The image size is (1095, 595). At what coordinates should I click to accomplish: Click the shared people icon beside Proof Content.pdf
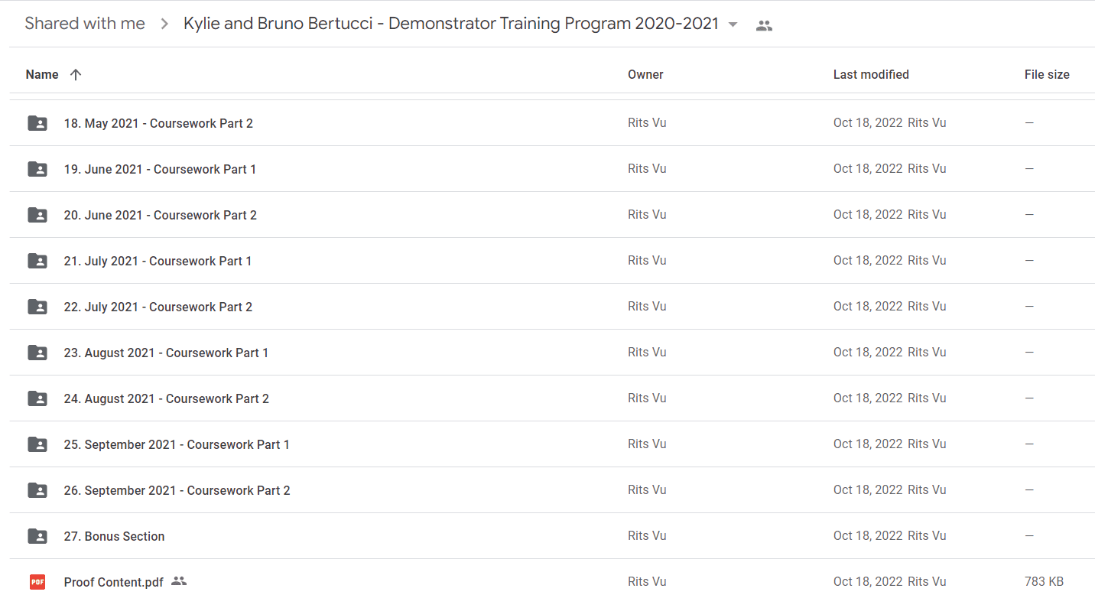(x=179, y=581)
